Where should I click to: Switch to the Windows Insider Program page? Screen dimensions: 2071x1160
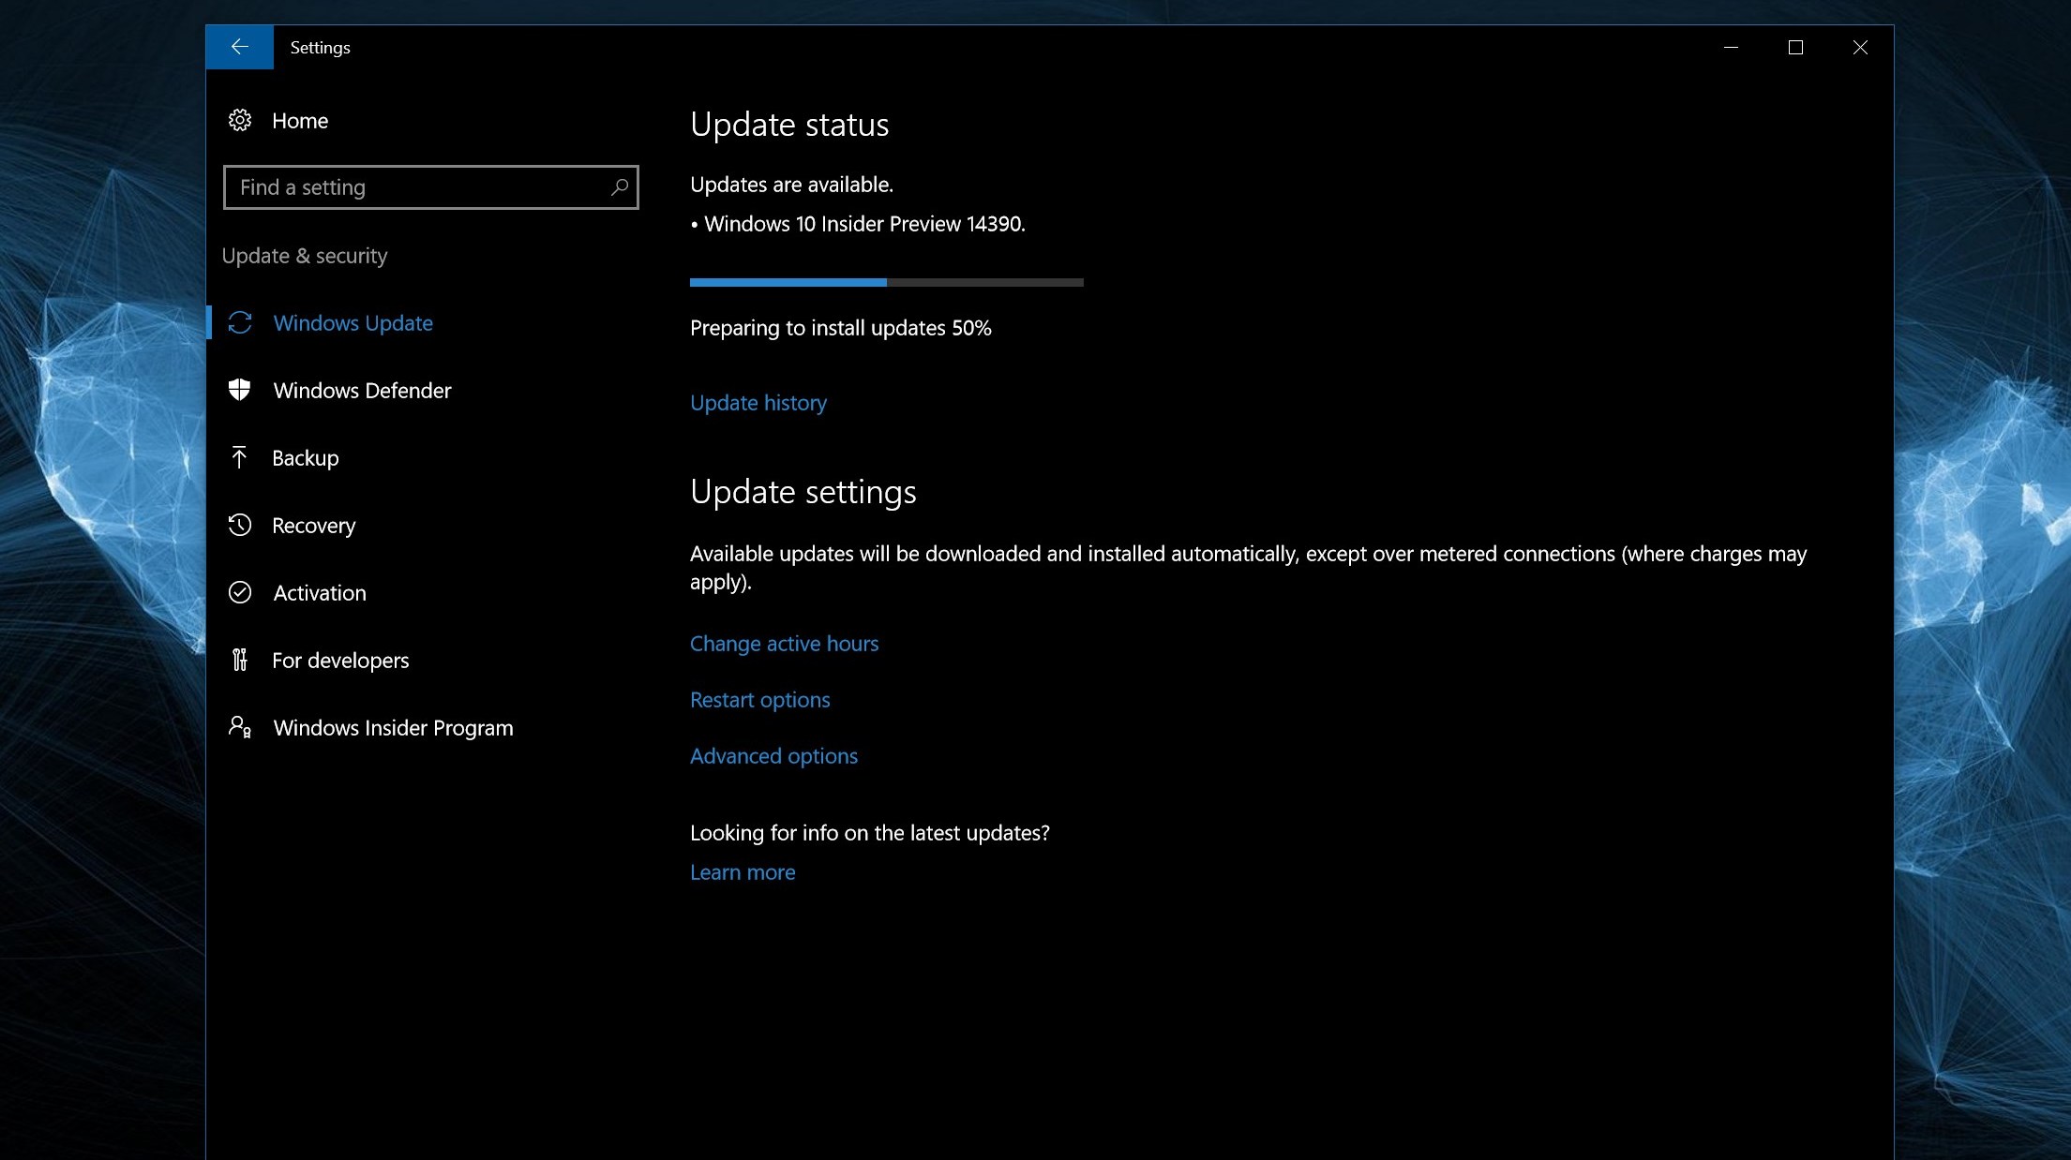[393, 728]
